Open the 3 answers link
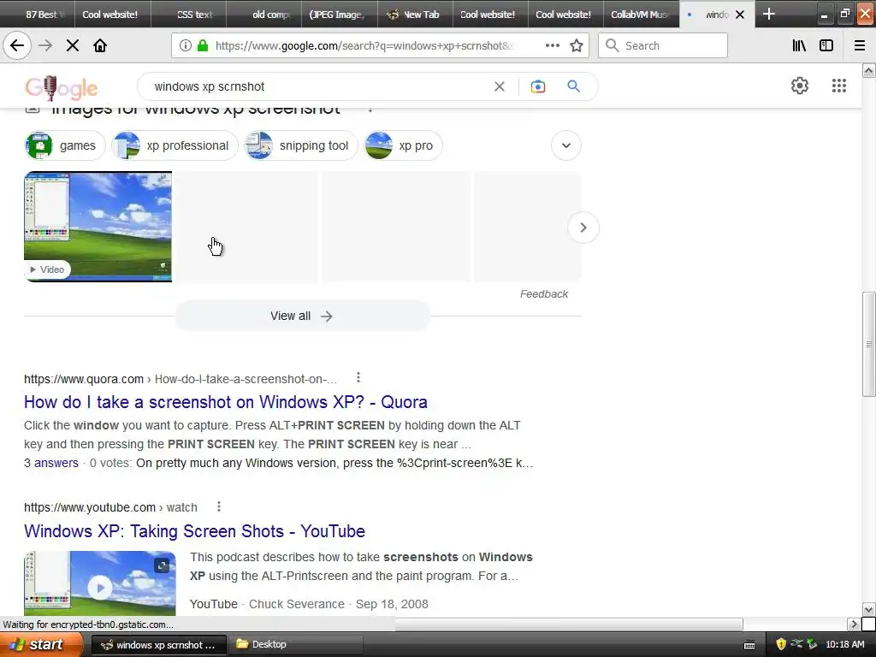Screen dimensions: 876x657 point(50,463)
